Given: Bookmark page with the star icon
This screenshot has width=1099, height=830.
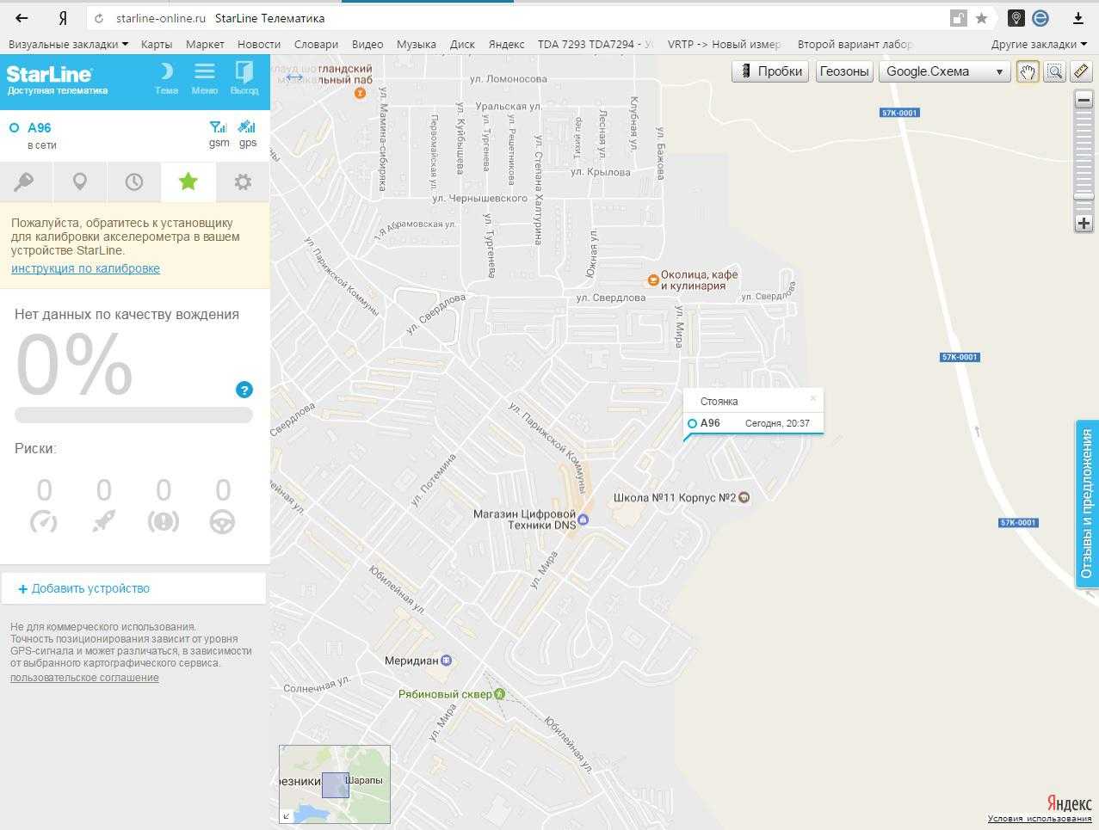Looking at the screenshot, I should (x=981, y=18).
